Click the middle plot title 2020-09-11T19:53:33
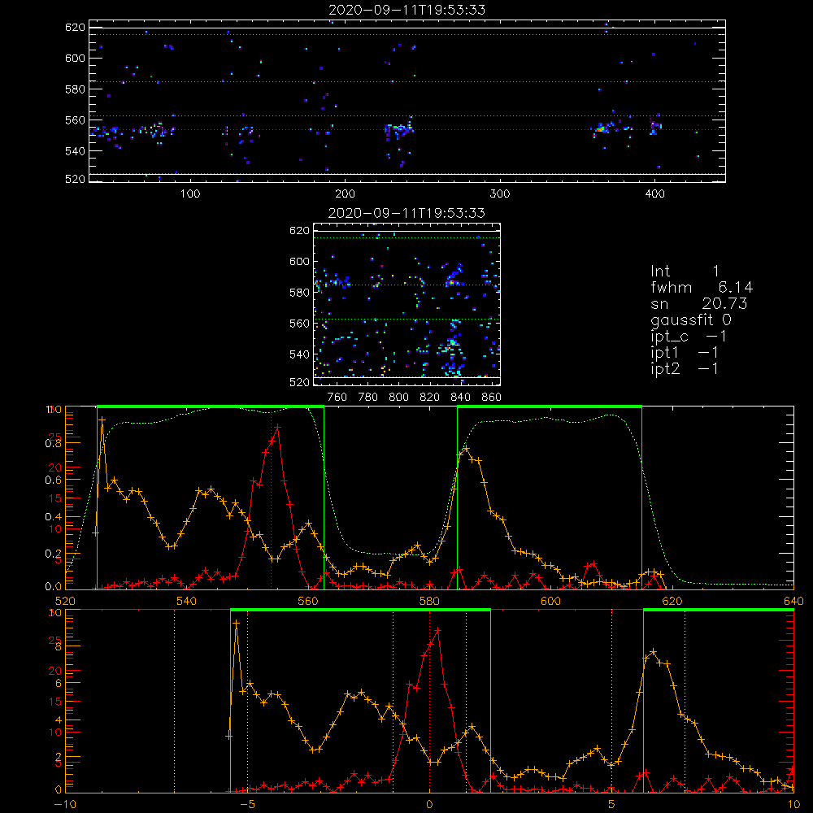This screenshot has height=813, width=813. point(406,213)
